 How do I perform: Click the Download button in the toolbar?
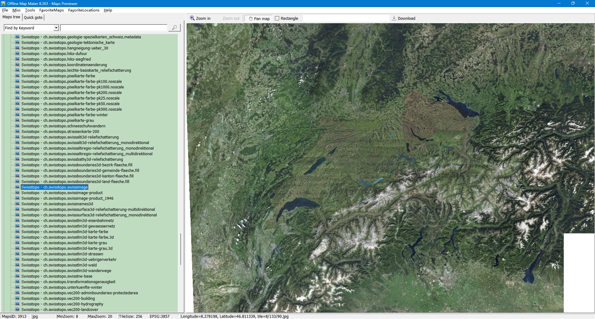pos(403,19)
